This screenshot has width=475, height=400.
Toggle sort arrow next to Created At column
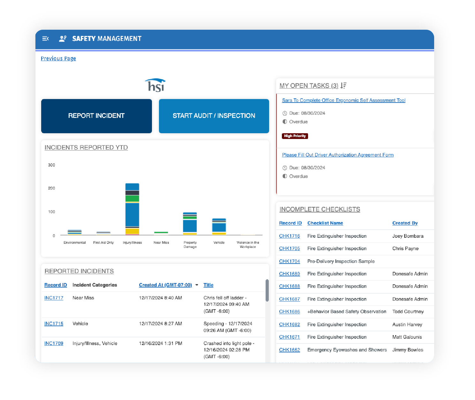click(197, 285)
